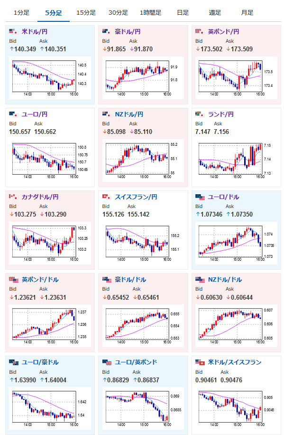The height and width of the screenshot is (435, 284).
Task: Select the 月足 monthly tab
Action: [x=247, y=13]
